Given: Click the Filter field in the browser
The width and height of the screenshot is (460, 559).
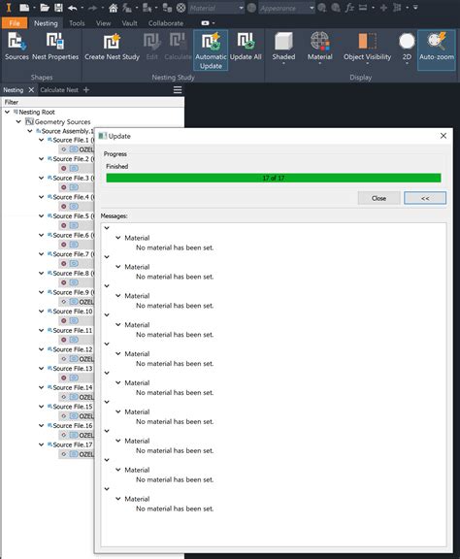Looking at the screenshot, I should click(x=93, y=102).
